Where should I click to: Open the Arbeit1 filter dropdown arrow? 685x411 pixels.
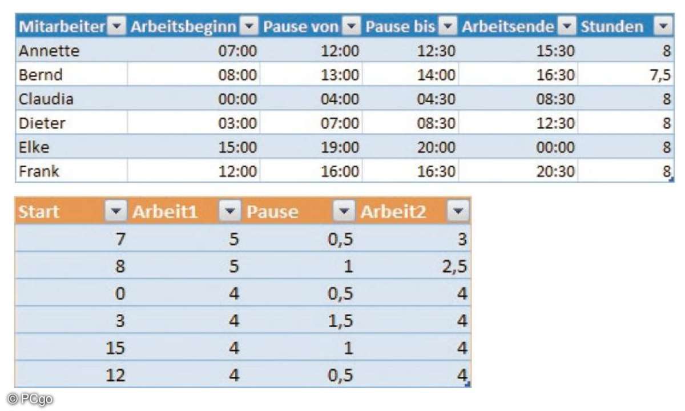pos(230,212)
